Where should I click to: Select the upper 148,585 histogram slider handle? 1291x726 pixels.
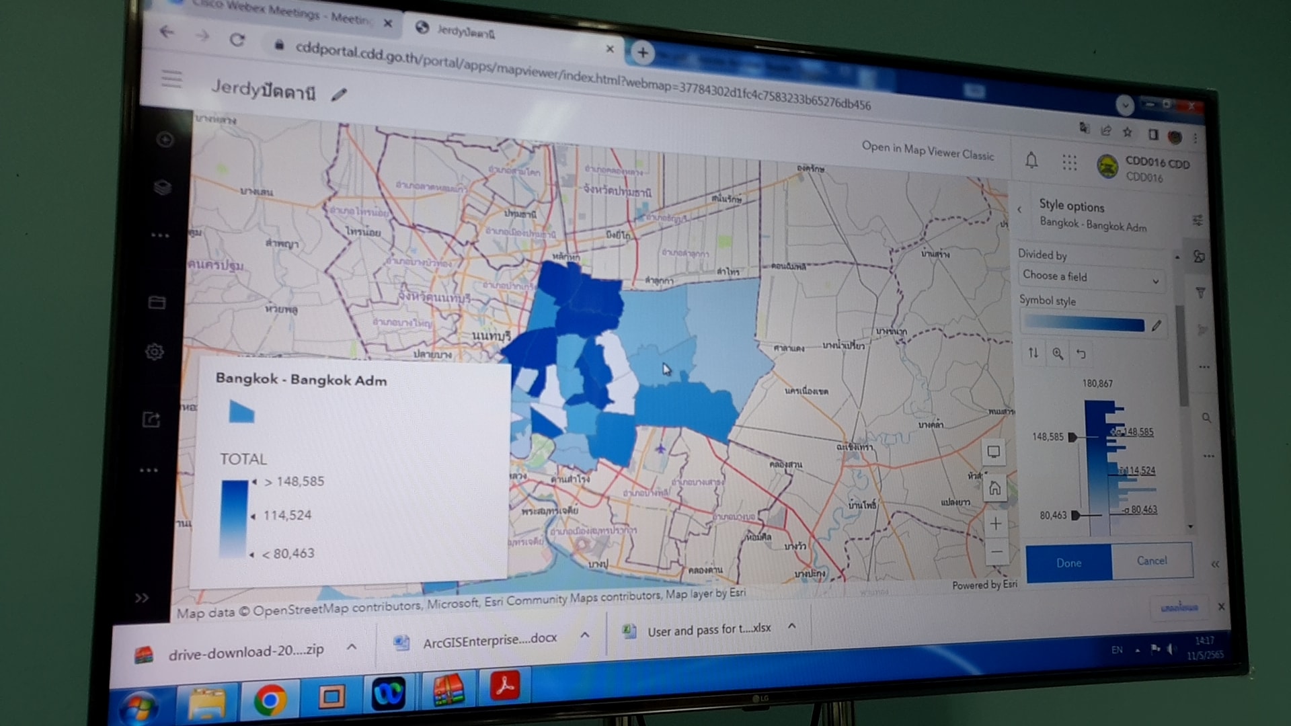(1073, 437)
